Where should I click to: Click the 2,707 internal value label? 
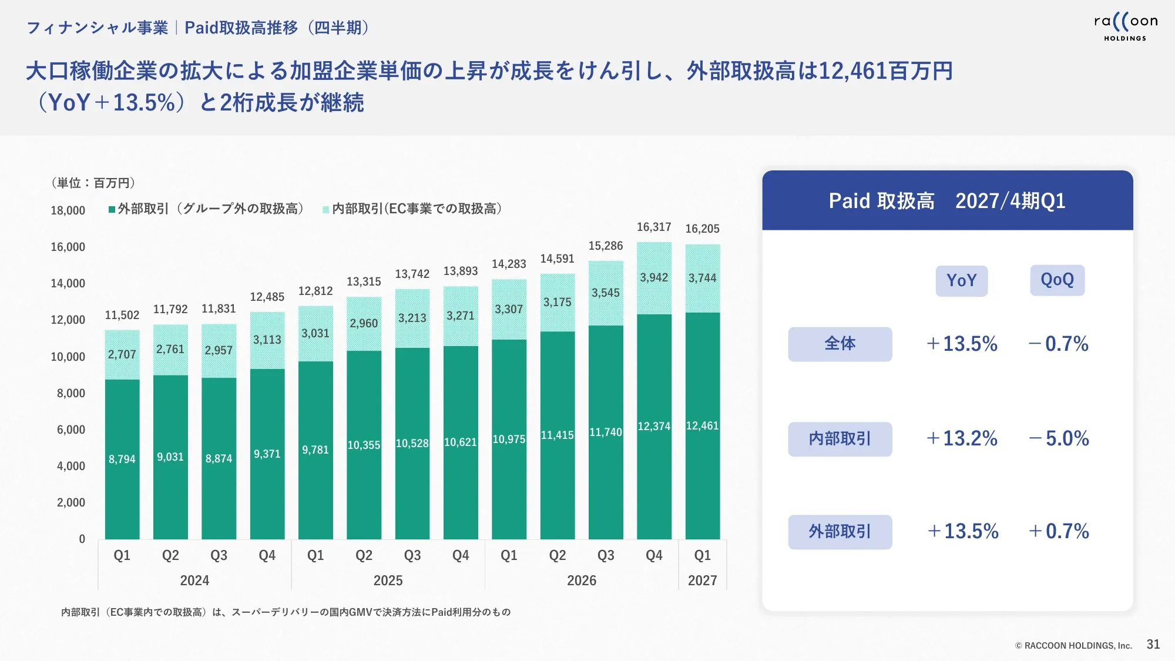click(122, 355)
